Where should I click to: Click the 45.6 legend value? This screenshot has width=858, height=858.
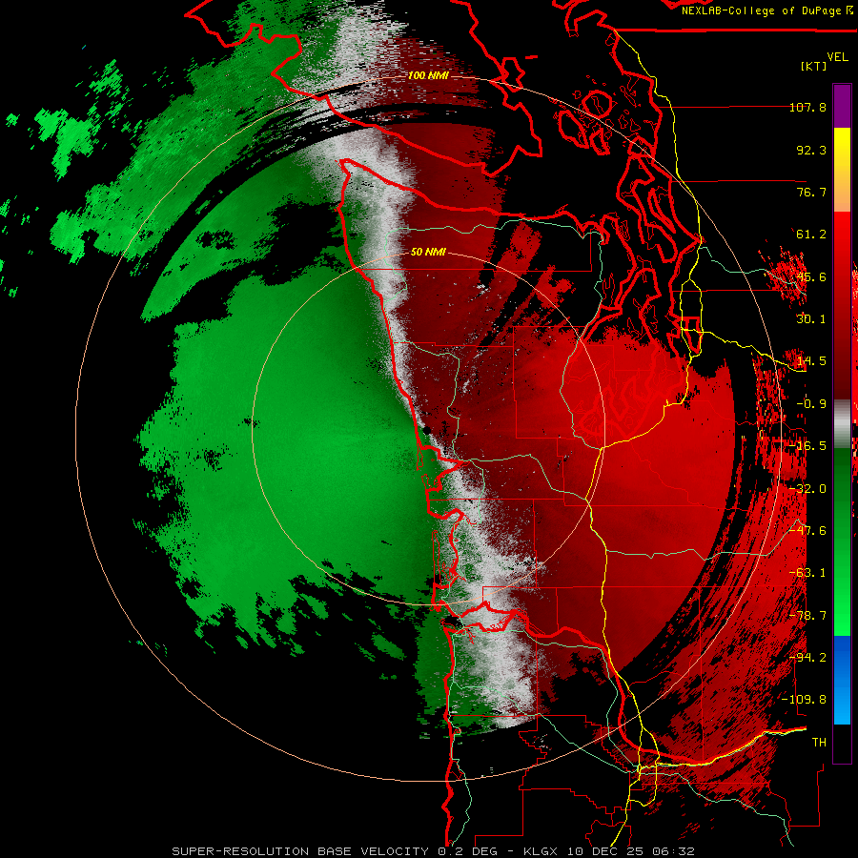(811, 276)
